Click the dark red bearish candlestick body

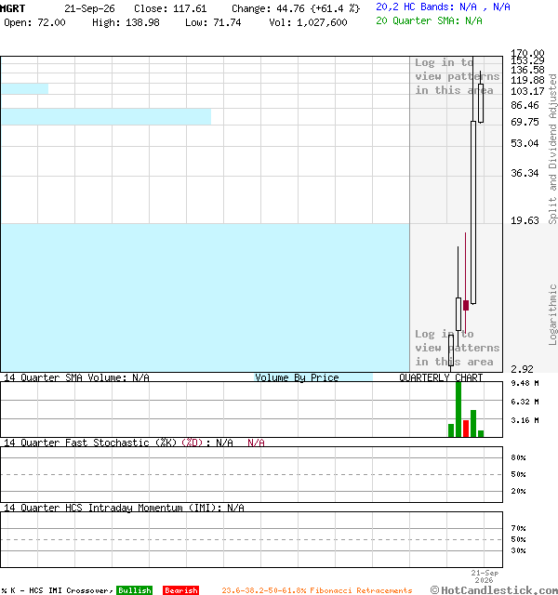click(466, 306)
